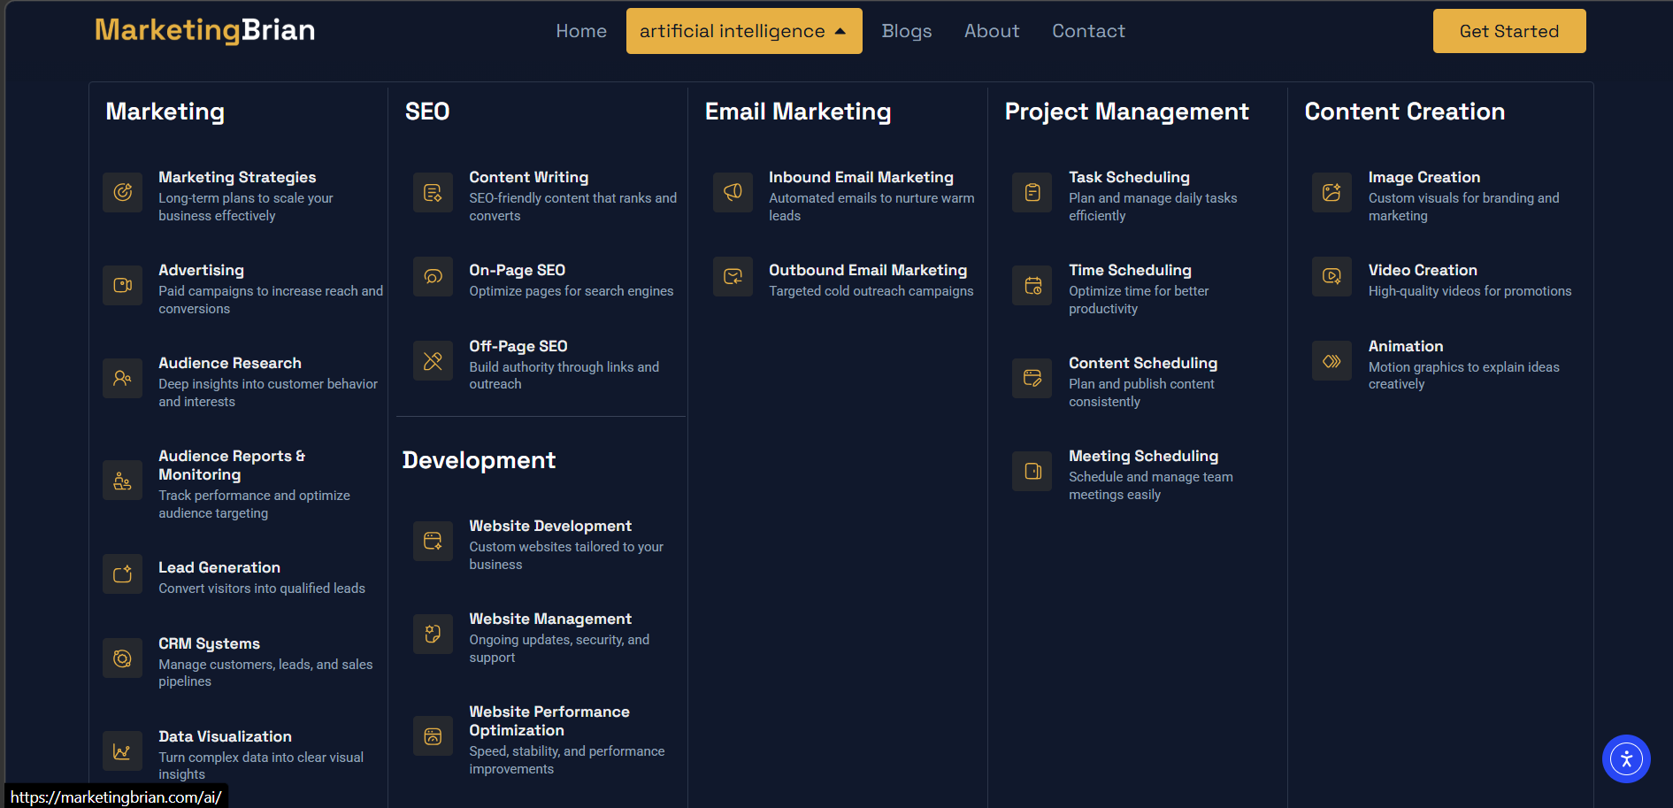Go to the Home nav item
Image resolution: width=1673 pixels, height=808 pixels.
[x=581, y=31]
